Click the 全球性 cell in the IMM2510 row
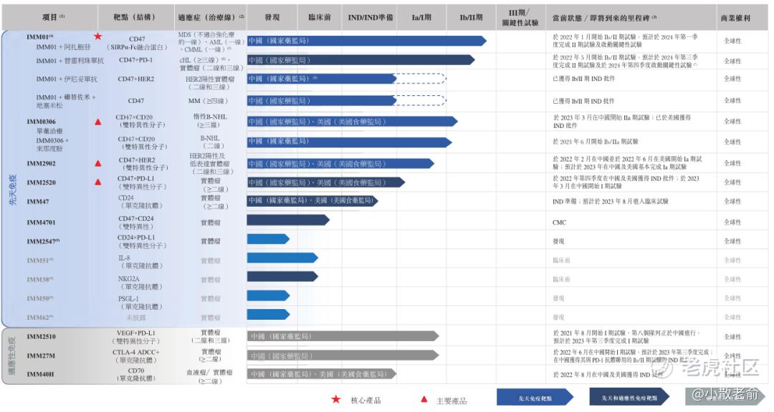 732,337
